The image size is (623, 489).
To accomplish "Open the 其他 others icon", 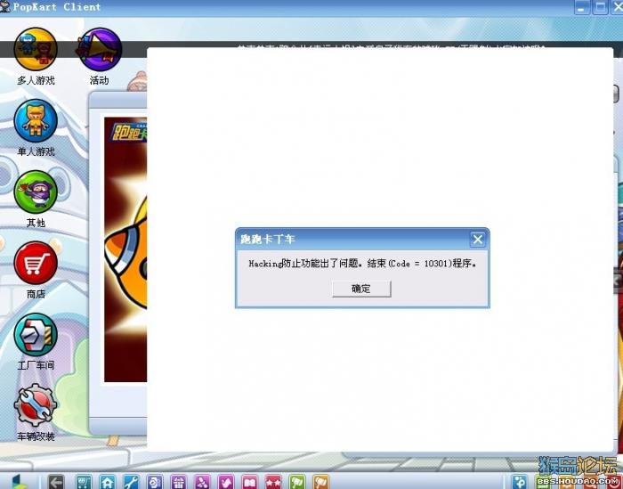I will (36, 192).
